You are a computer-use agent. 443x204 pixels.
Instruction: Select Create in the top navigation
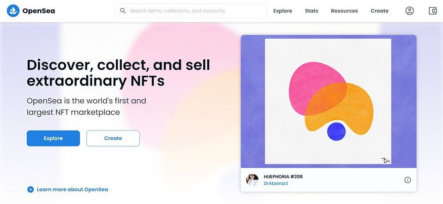pos(379,11)
